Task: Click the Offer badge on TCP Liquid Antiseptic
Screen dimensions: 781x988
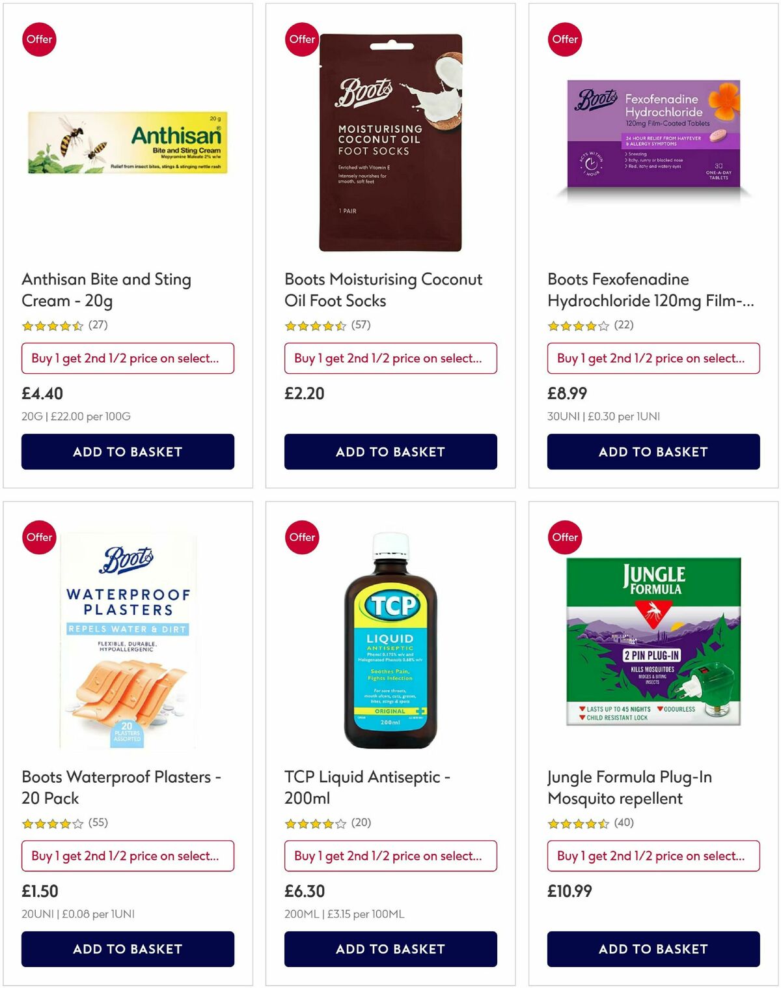Action: (302, 537)
